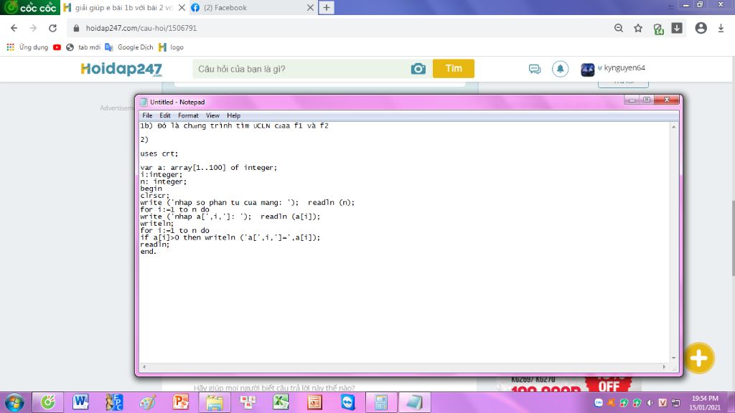Screen dimensions: 735x413
Task: Open Paint from taskbar
Action: coord(147,403)
